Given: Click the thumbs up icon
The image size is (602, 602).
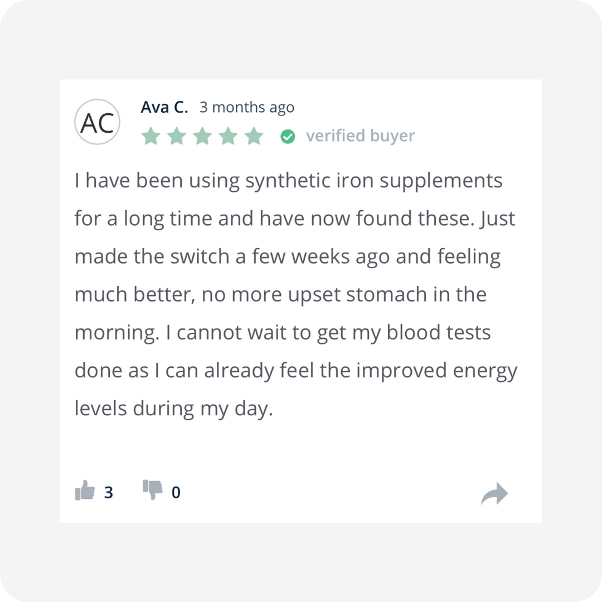Looking at the screenshot, I should coord(85,491).
